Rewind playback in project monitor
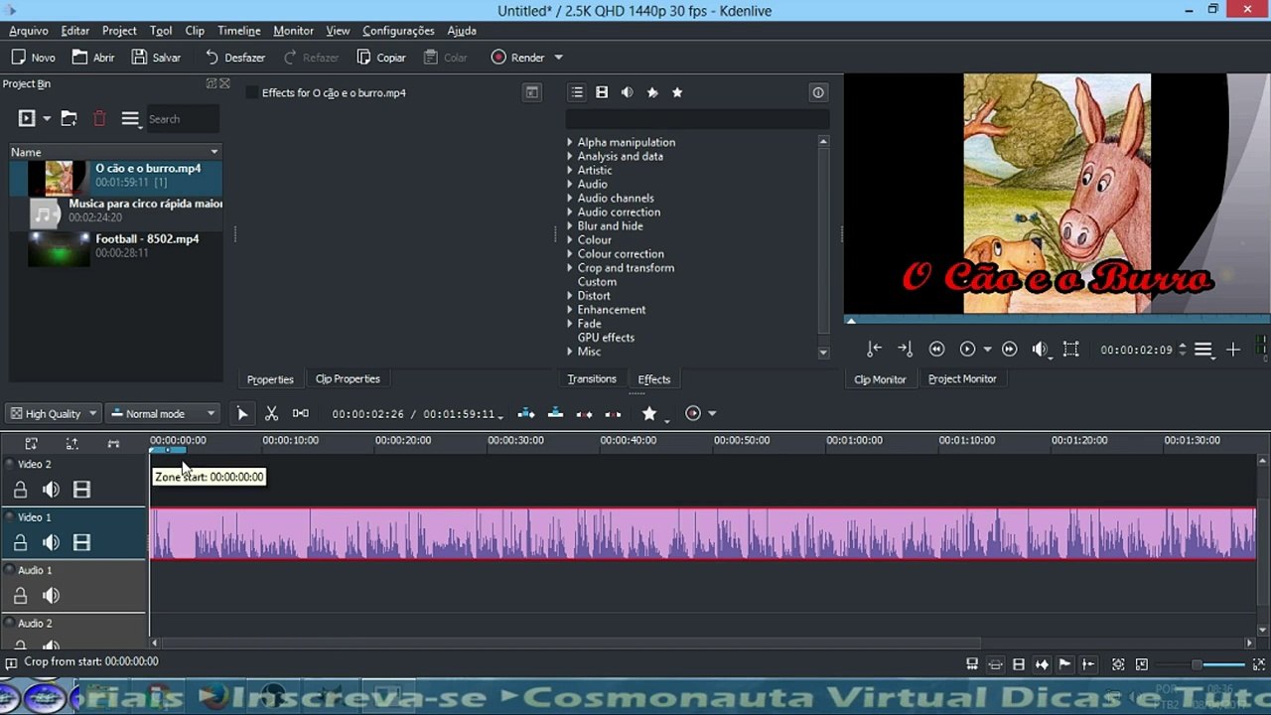The image size is (1271, 715). point(936,349)
